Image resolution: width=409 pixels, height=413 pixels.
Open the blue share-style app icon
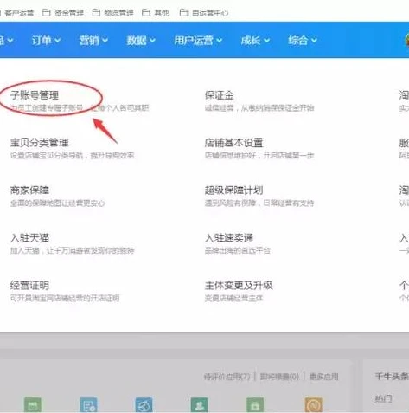tap(144, 405)
